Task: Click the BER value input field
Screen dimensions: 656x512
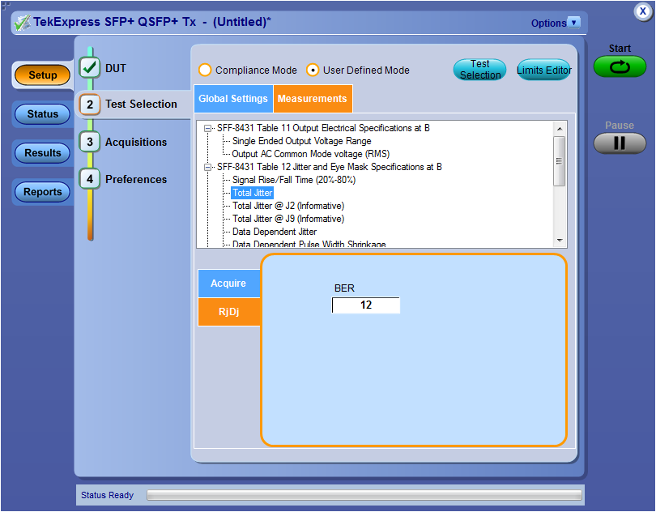Action: 366,305
